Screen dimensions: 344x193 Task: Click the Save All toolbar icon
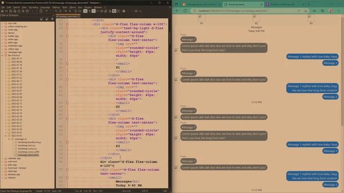tap(15, 11)
